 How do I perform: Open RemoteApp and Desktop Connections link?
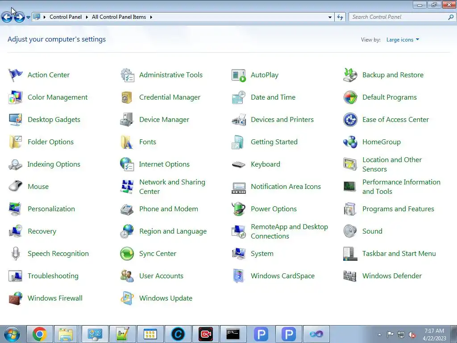[x=289, y=231]
